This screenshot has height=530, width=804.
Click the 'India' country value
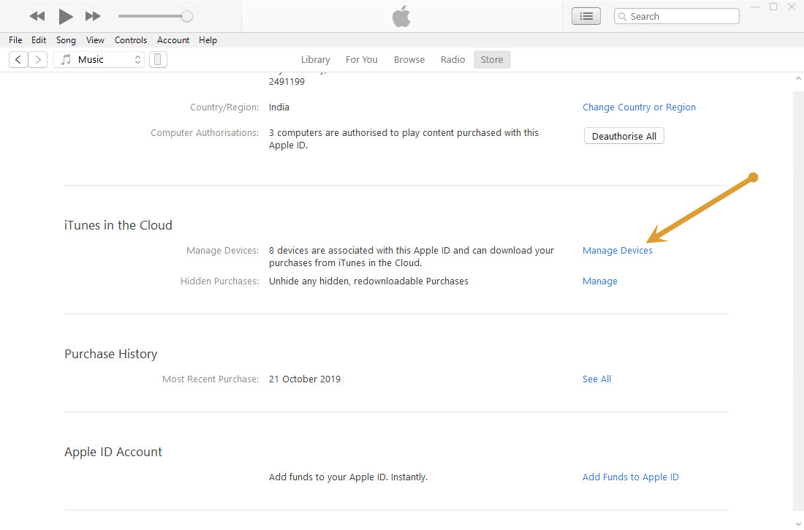[x=279, y=107]
